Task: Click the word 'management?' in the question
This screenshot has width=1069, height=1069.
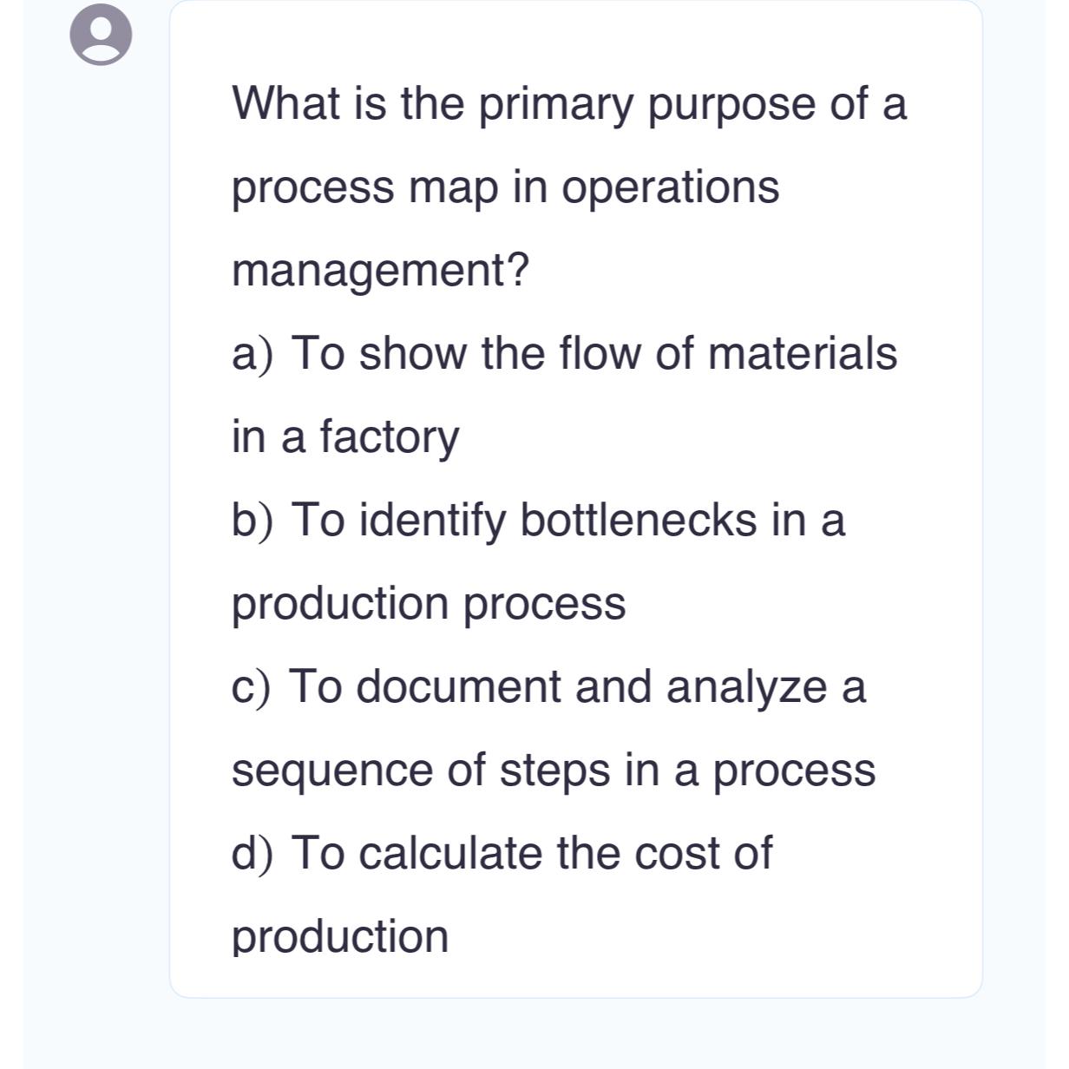Action: click(x=380, y=271)
